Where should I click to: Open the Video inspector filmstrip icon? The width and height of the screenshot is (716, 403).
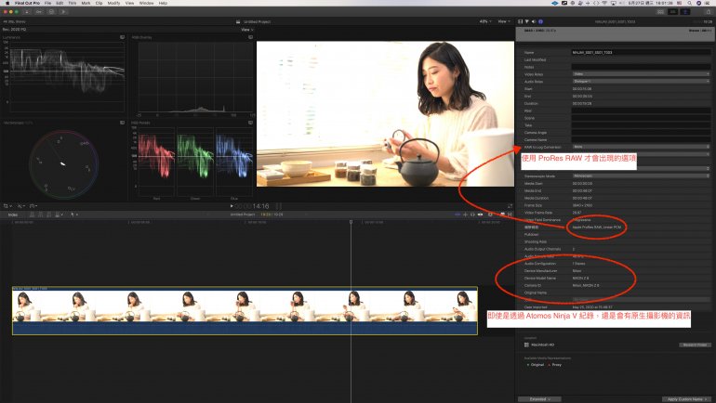click(520, 19)
